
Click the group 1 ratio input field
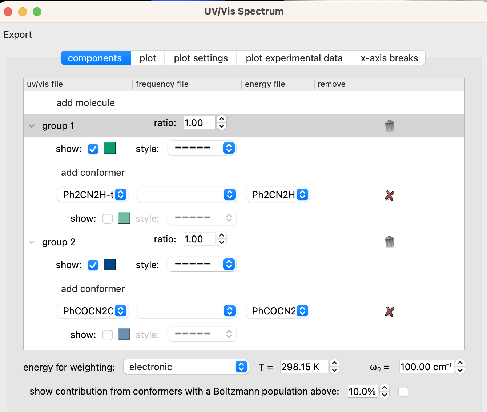(x=200, y=123)
